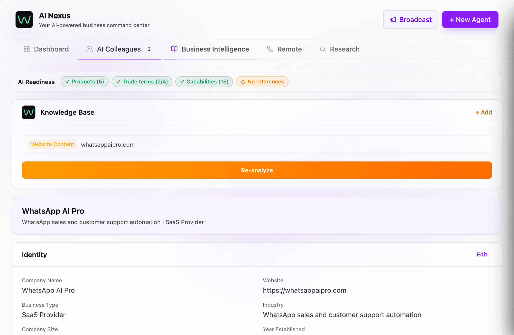Click the Research magnifier icon
This screenshot has height=335, width=514.
(323, 49)
